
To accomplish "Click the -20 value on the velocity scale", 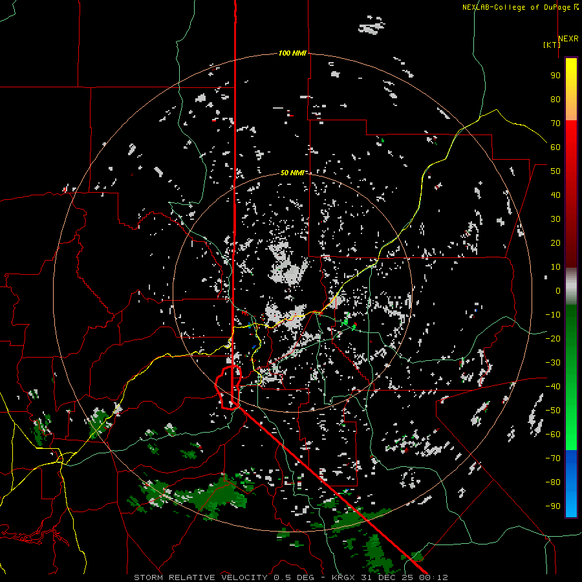I will point(553,338).
